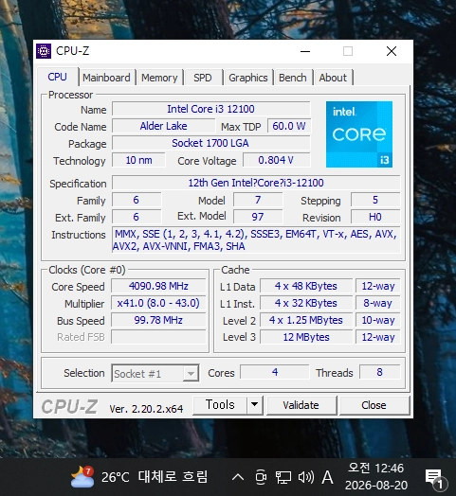456x496 pixels.
Task: Click the Name field 'Intel Core i3 12100'
Action: coord(211,109)
